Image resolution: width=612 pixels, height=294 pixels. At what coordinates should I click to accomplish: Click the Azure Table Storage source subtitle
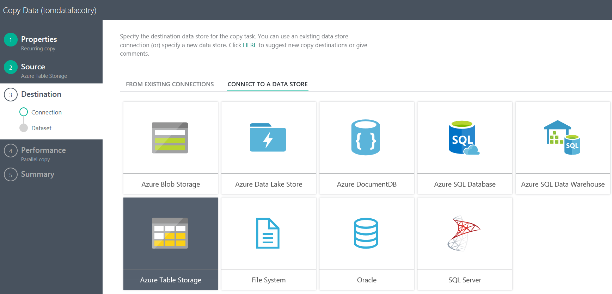[44, 76]
